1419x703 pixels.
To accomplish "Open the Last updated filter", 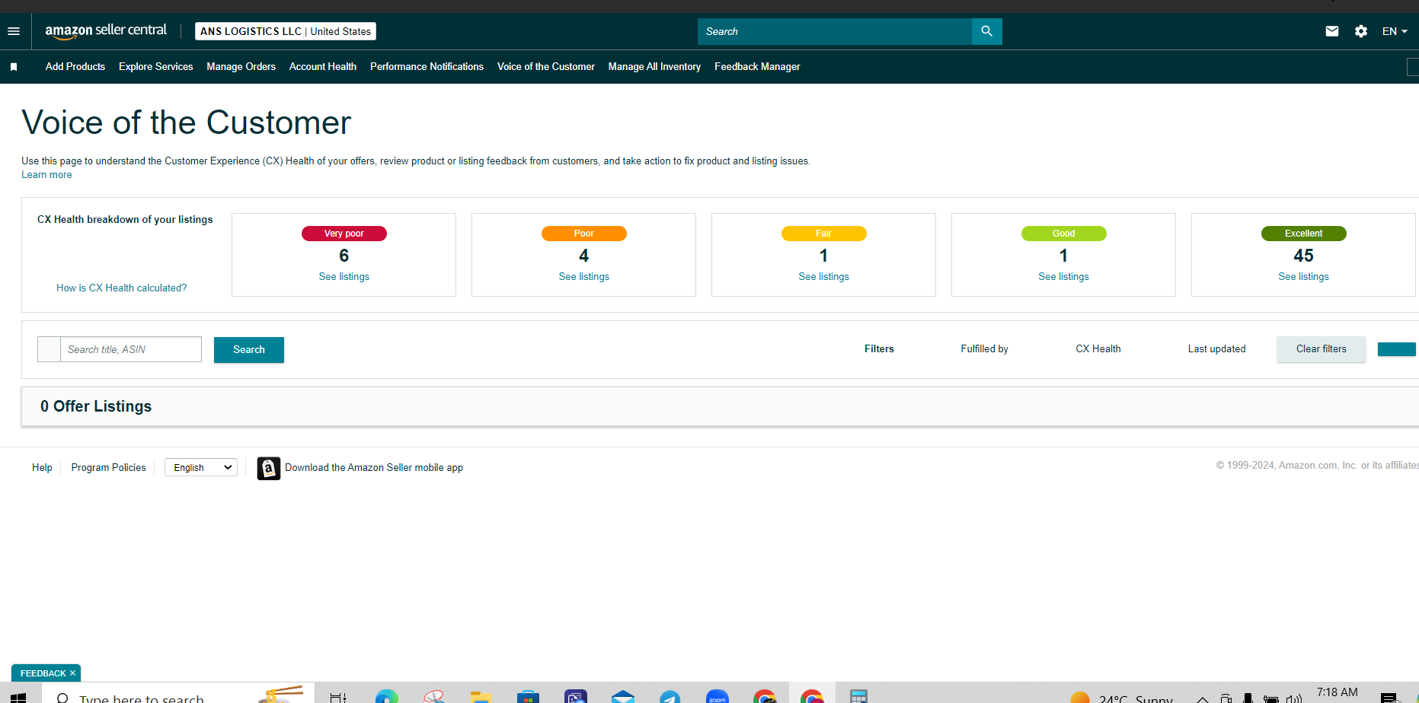I will [1216, 349].
